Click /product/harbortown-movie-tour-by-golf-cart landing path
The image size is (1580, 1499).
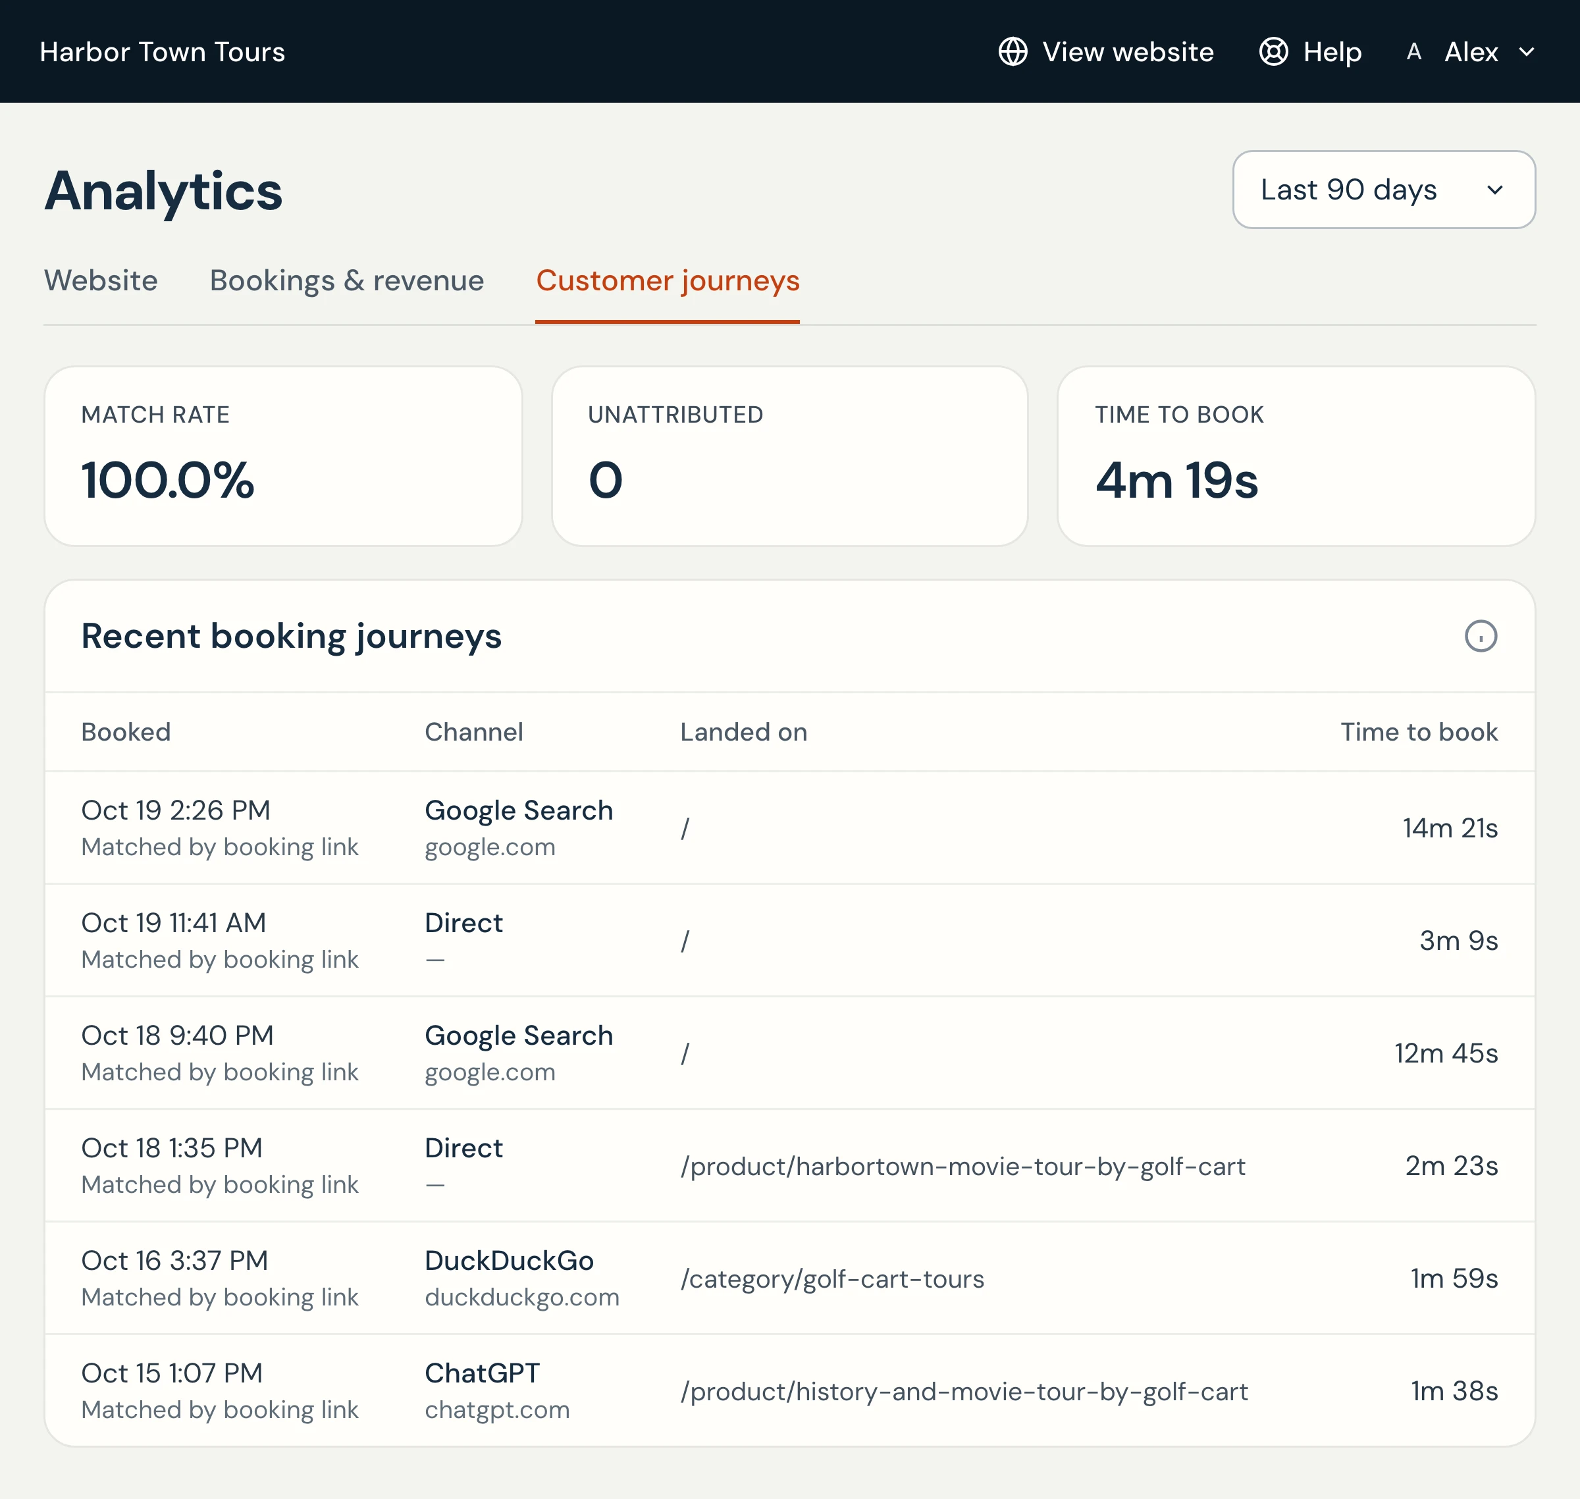pyautogui.click(x=963, y=1167)
